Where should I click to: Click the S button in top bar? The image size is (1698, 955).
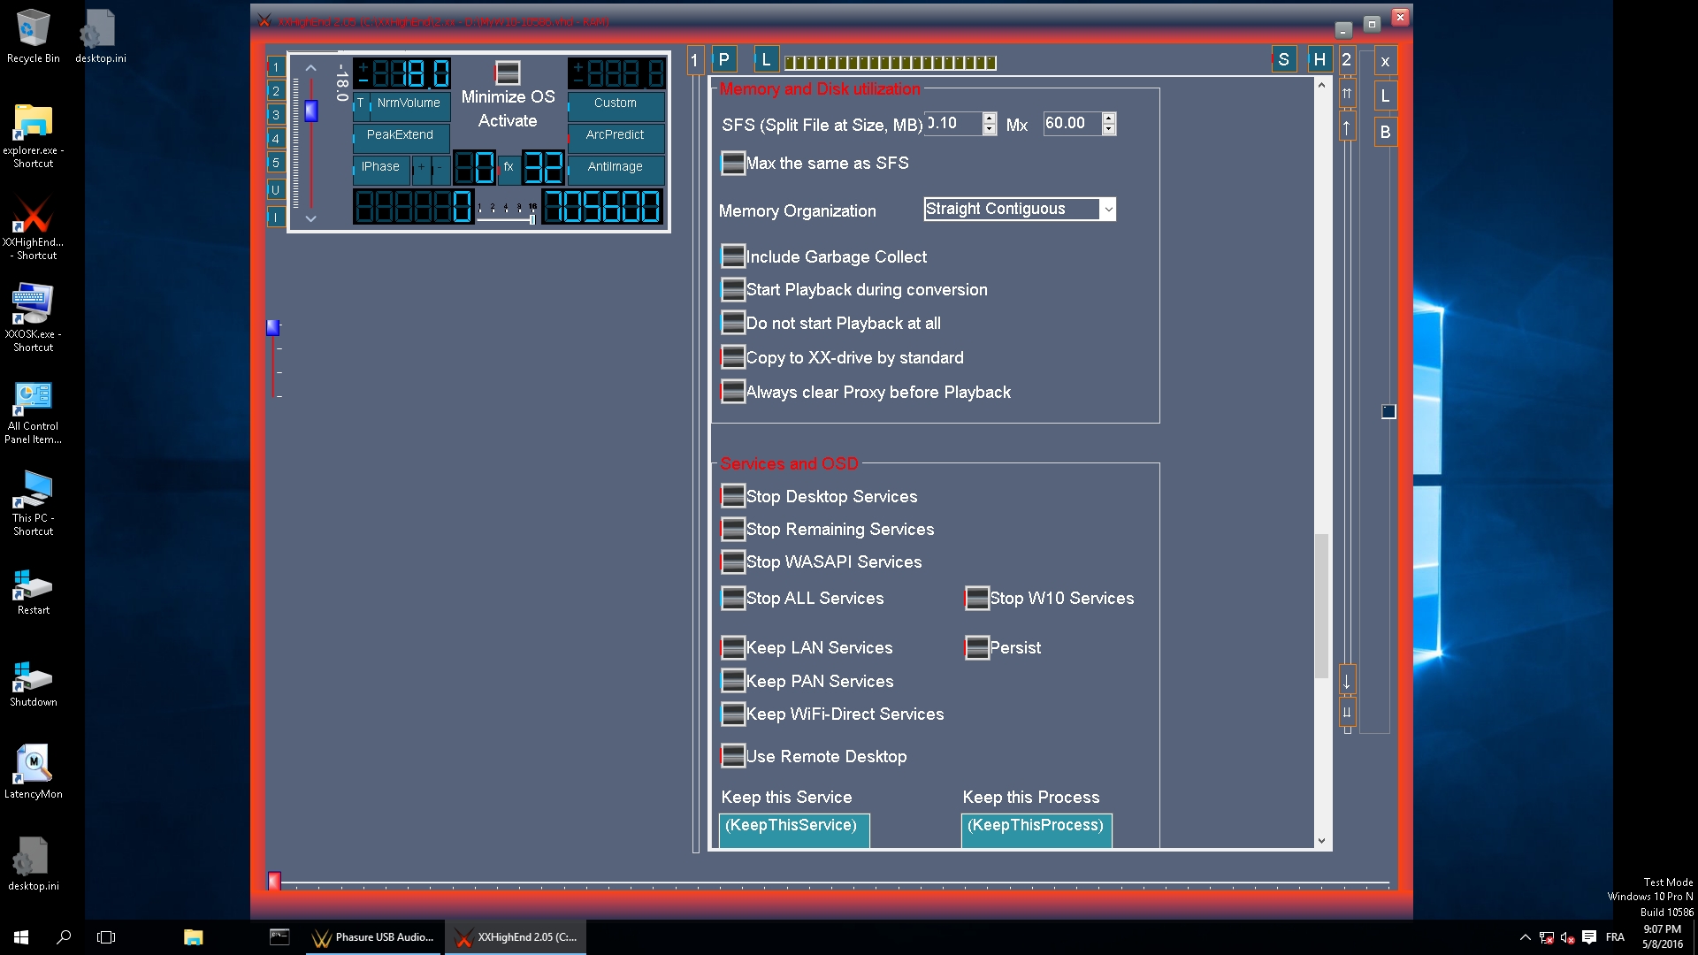1283,59
